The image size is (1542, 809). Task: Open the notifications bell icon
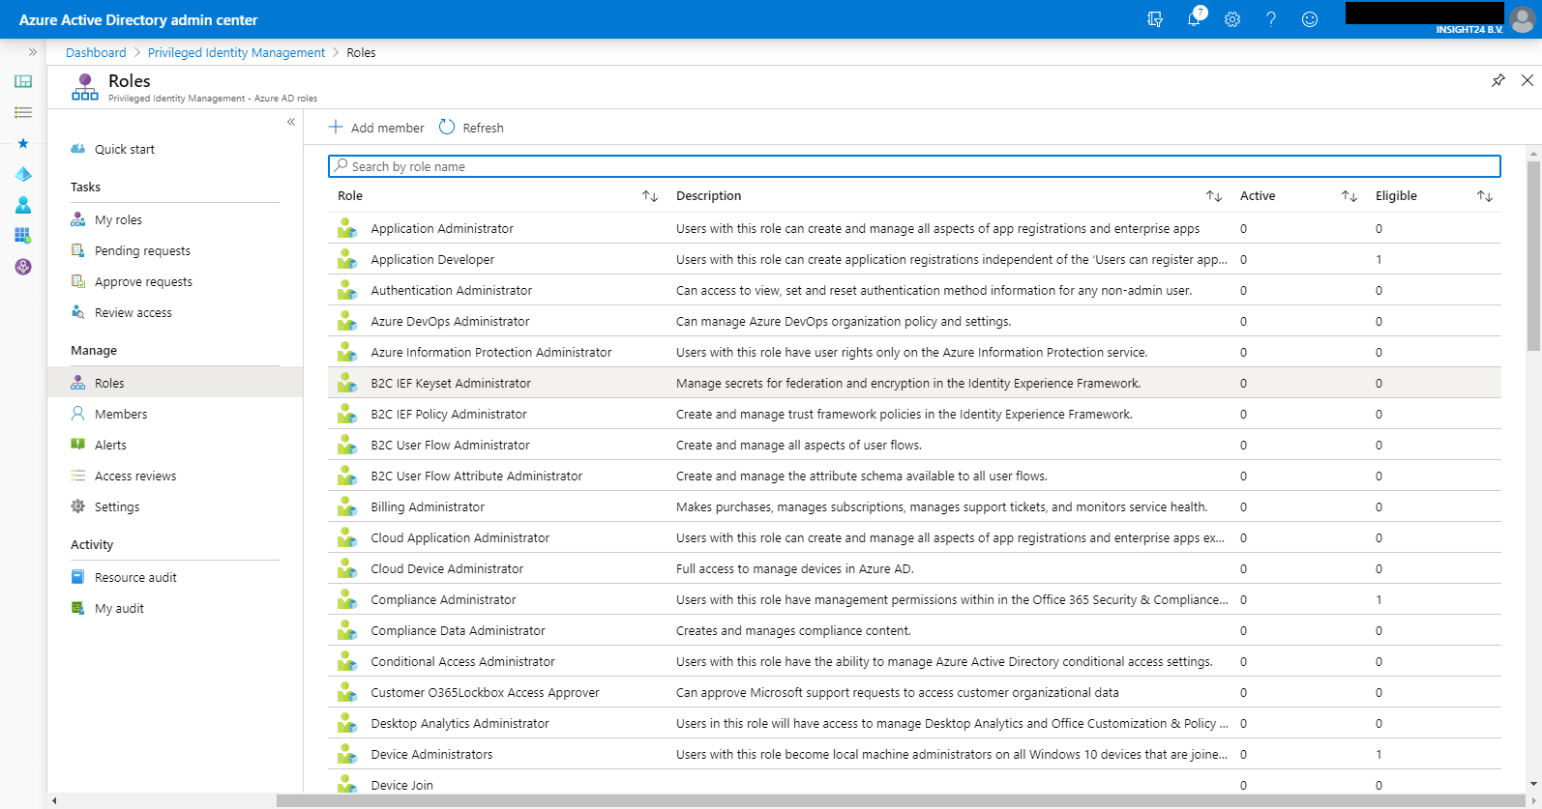tap(1194, 18)
